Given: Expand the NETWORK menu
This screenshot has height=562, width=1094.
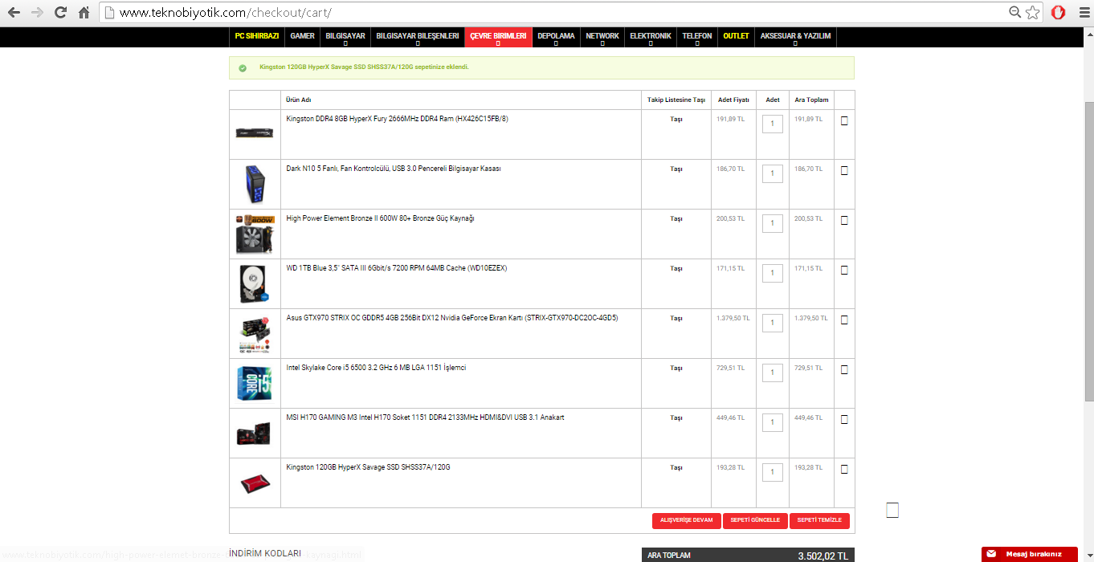Looking at the screenshot, I should (602, 36).
